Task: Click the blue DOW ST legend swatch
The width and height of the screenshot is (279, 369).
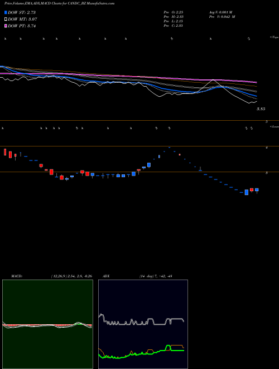Action: [x=6, y=12]
